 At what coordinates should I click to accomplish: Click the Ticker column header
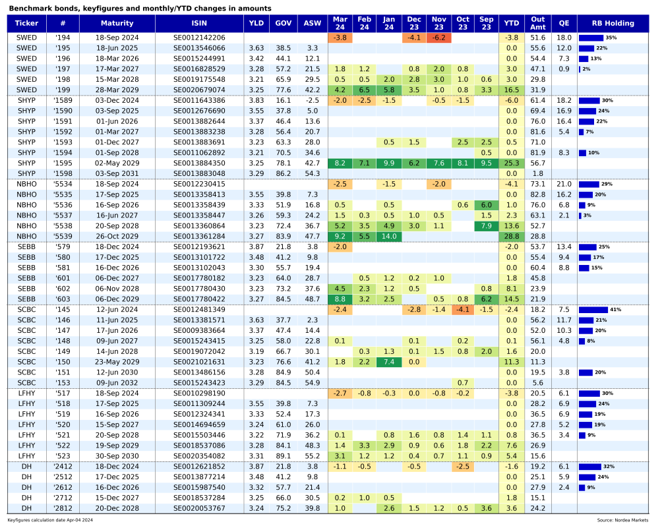click(26, 23)
